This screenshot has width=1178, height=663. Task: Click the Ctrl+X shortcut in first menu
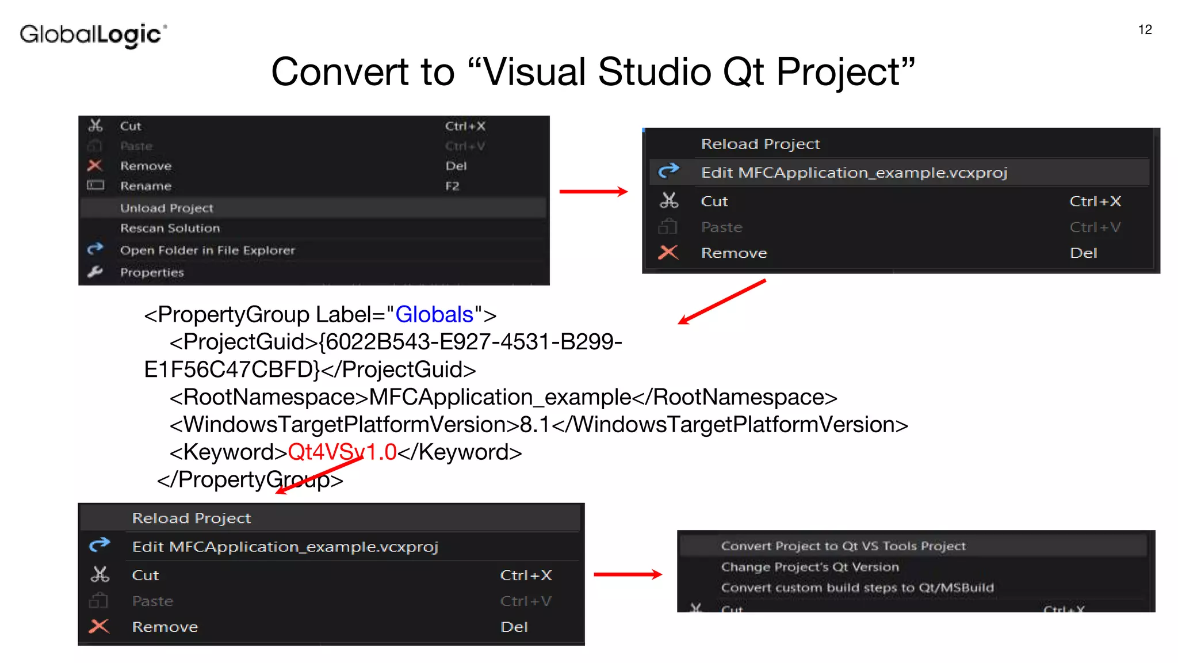(465, 126)
